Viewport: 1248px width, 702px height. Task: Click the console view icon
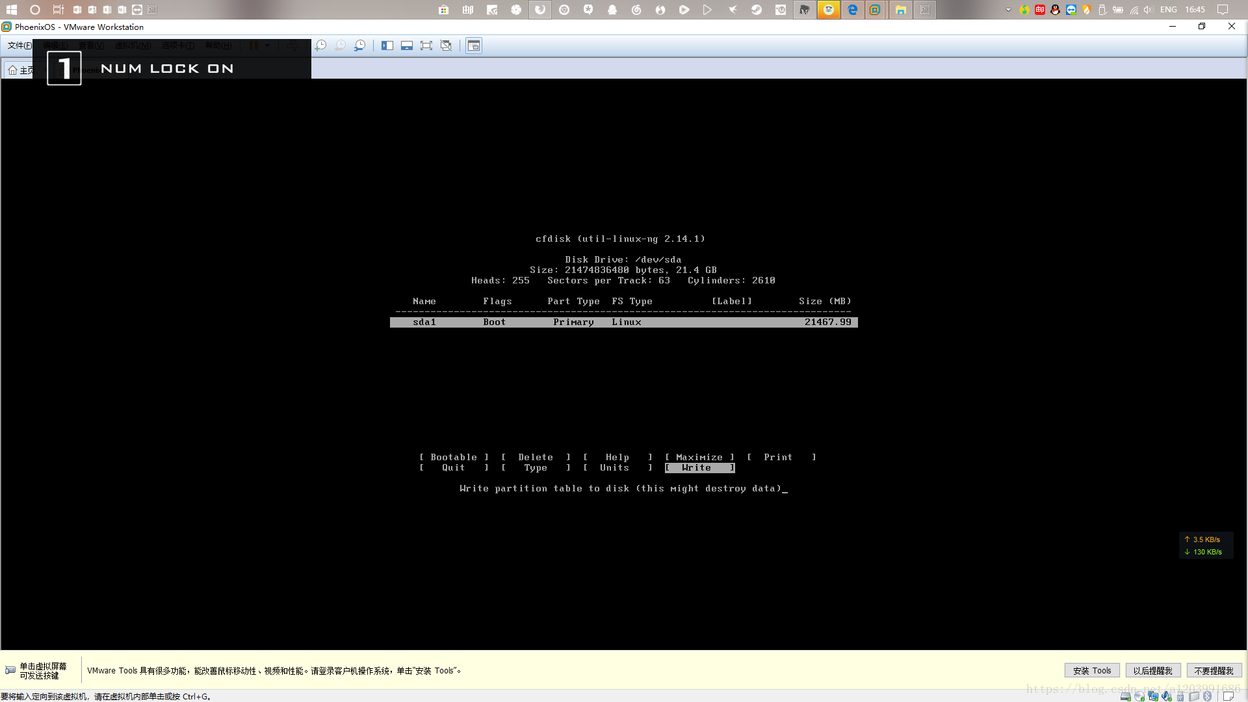474,45
